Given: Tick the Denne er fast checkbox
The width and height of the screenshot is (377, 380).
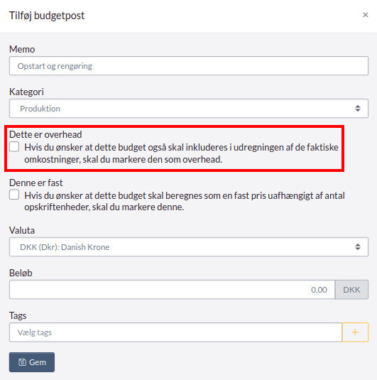Looking at the screenshot, I should pos(14,195).
